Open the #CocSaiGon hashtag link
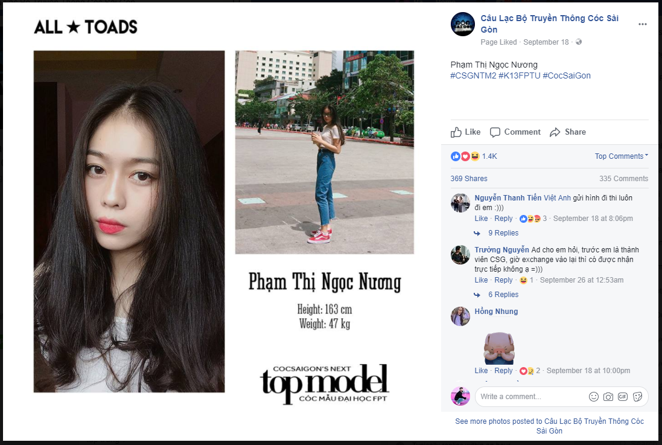 (x=567, y=75)
